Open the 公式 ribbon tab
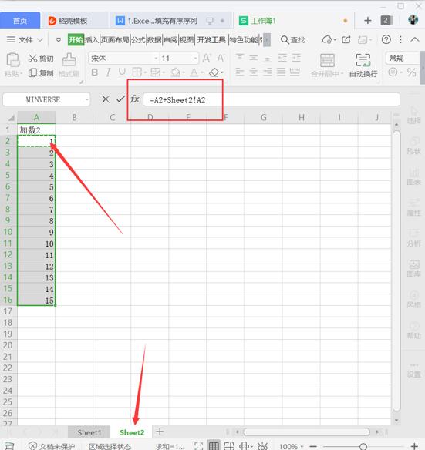The height and width of the screenshot is (450, 425). (138, 39)
